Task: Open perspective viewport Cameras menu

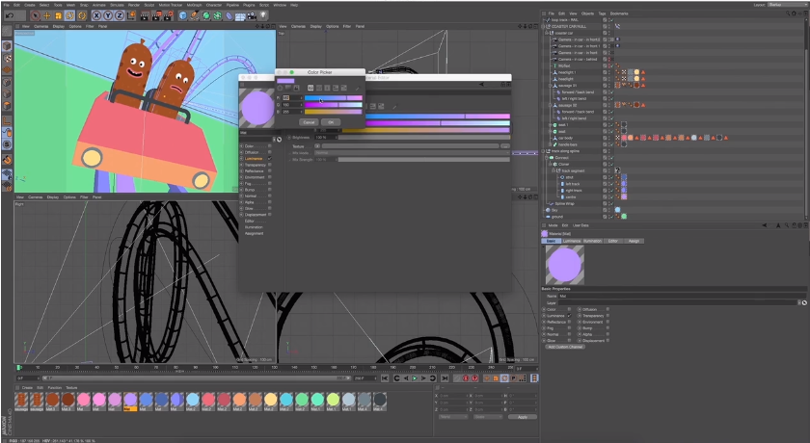Action: pyautogui.click(x=40, y=26)
